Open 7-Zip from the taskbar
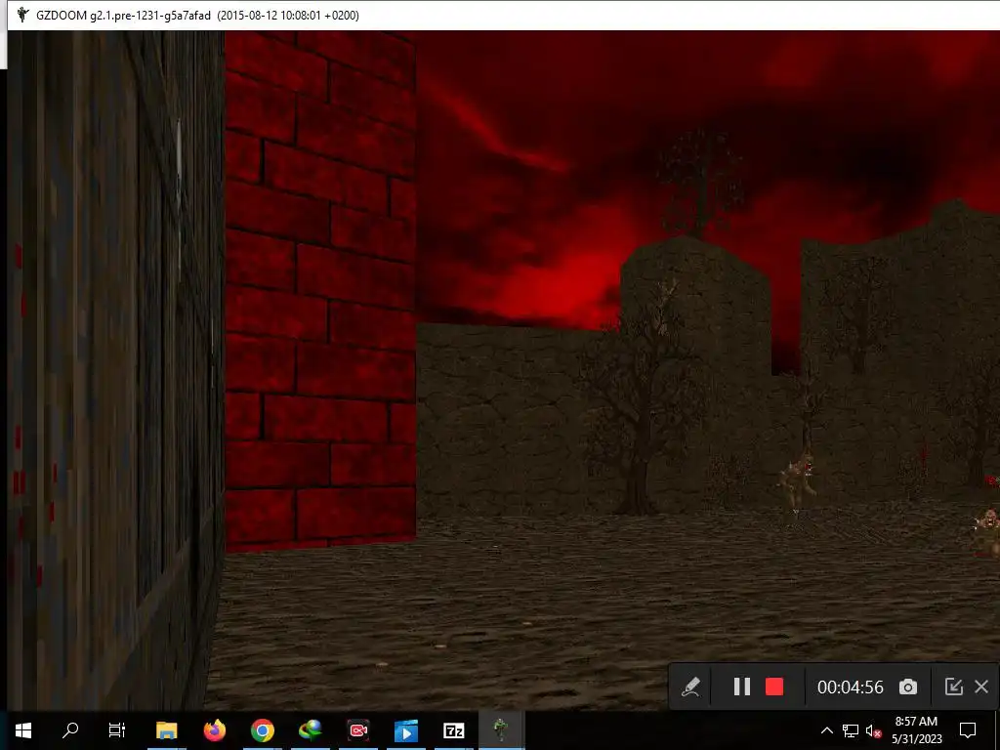This screenshot has height=750, width=1000. (453, 730)
